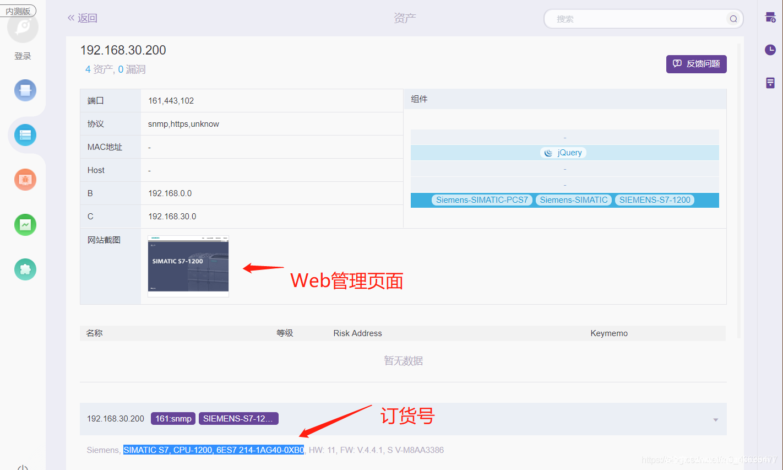Click the search magnifier icon
This screenshot has height=470, width=783.
click(733, 19)
